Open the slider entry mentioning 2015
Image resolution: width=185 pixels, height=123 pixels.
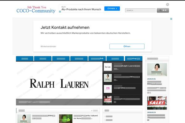click(x=127, y=100)
